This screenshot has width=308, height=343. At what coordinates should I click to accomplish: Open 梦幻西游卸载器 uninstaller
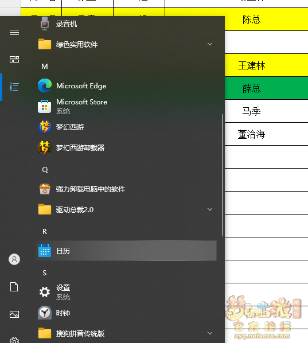click(126, 147)
